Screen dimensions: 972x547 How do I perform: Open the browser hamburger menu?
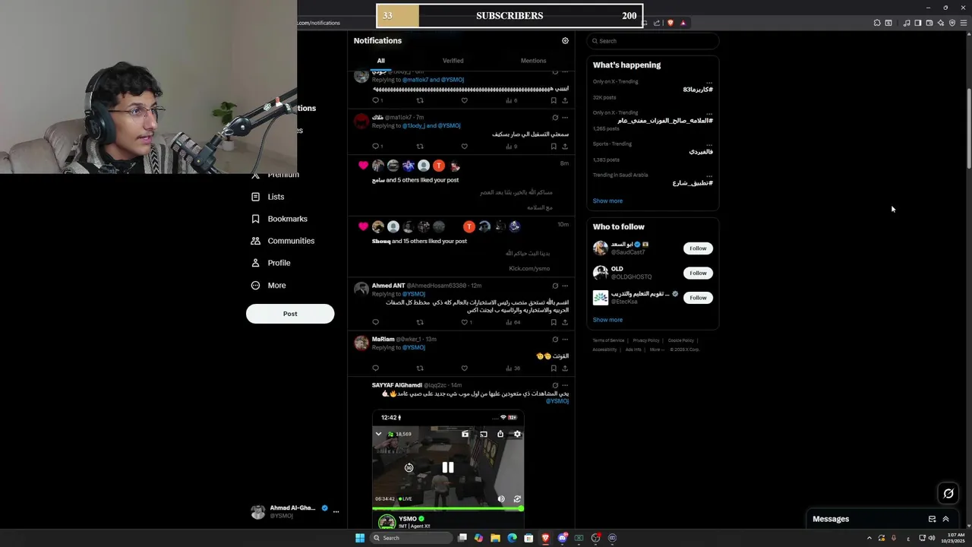pos(964,23)
